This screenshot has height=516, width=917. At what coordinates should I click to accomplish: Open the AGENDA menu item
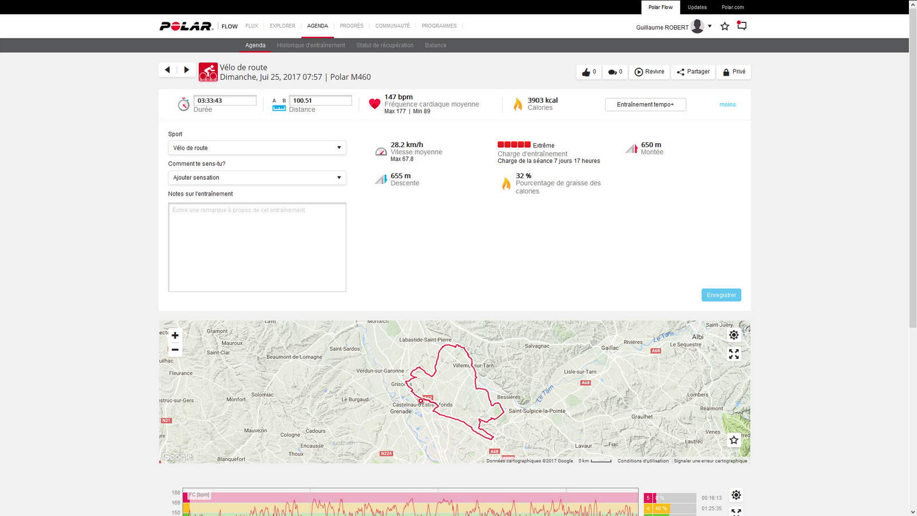pyautogui.click(x=318, y=26)
